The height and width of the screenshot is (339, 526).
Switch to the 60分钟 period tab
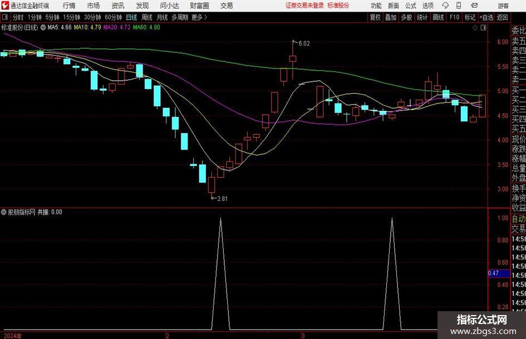(x=114, y=17)
